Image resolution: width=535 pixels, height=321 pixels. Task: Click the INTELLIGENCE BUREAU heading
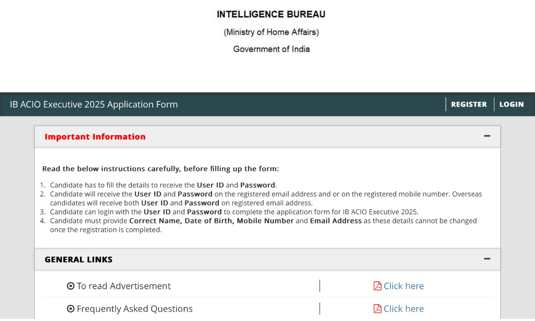coord(271,14)
